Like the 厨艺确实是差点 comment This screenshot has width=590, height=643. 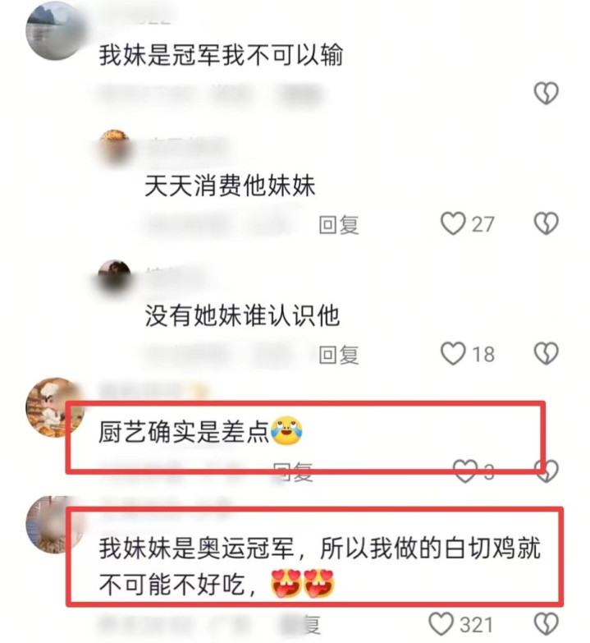click(x=465, y=471)
